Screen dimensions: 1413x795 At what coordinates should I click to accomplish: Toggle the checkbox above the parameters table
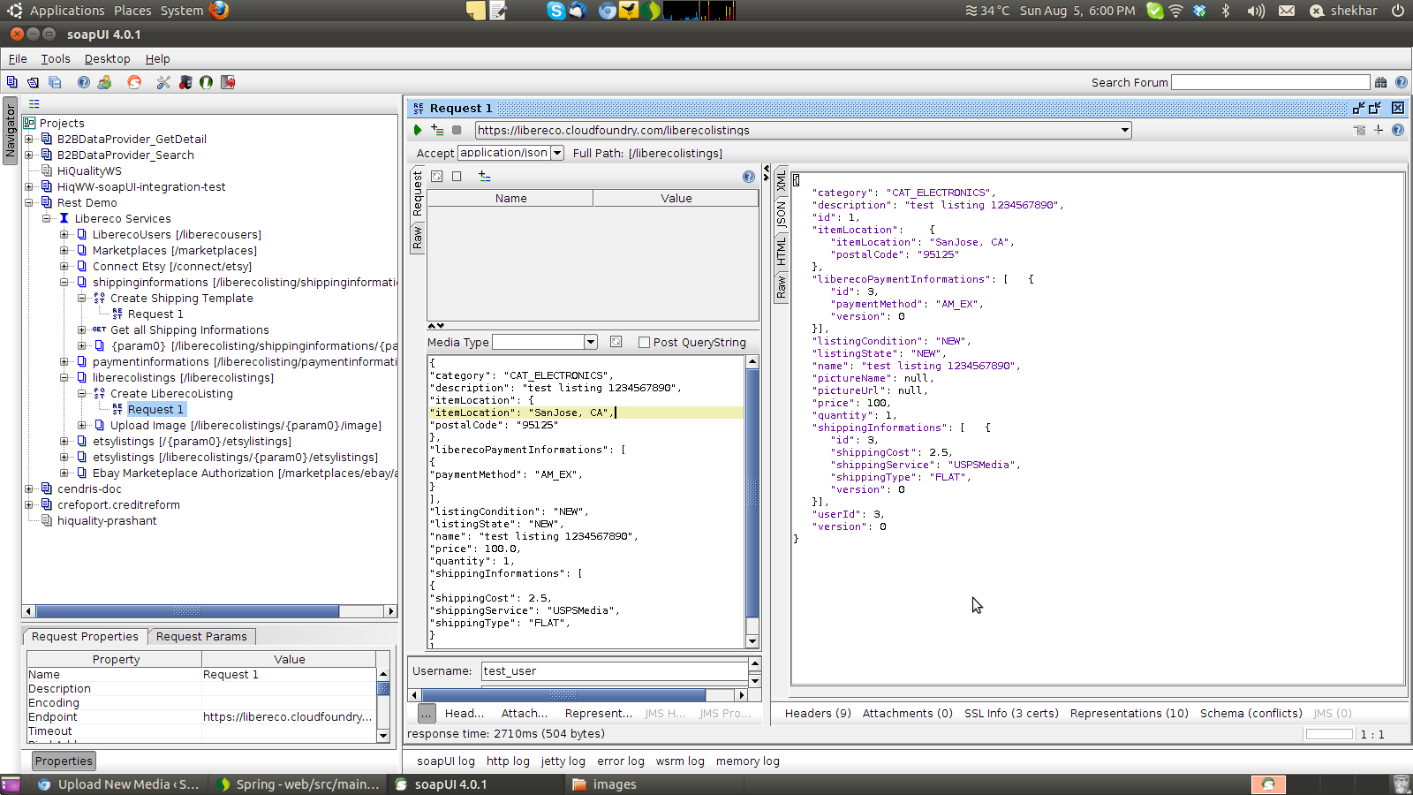tap(457, 177)
